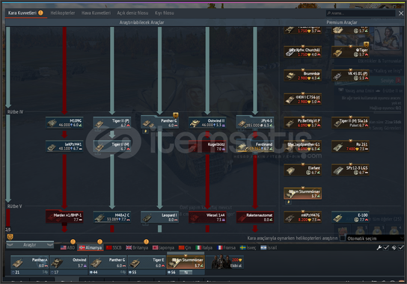Select the Panther G tank in research tree
The height and width of the screenshot is (284, 407).
click(159, 123)
